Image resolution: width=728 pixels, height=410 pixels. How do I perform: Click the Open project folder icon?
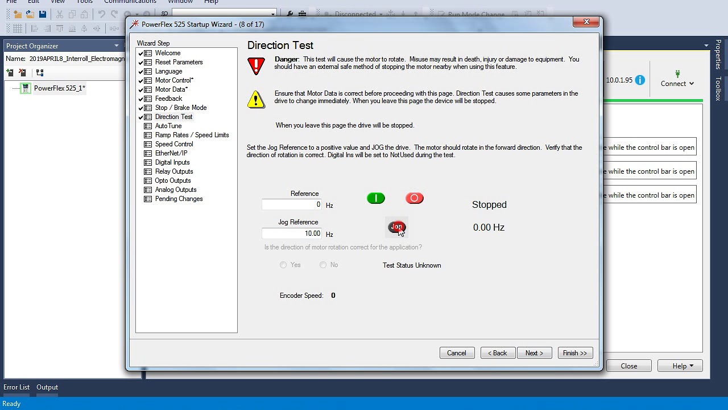click(30, 14)
